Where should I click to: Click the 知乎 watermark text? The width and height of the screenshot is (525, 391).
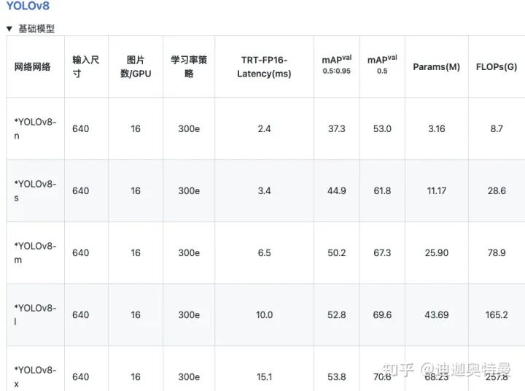[398, 370]
